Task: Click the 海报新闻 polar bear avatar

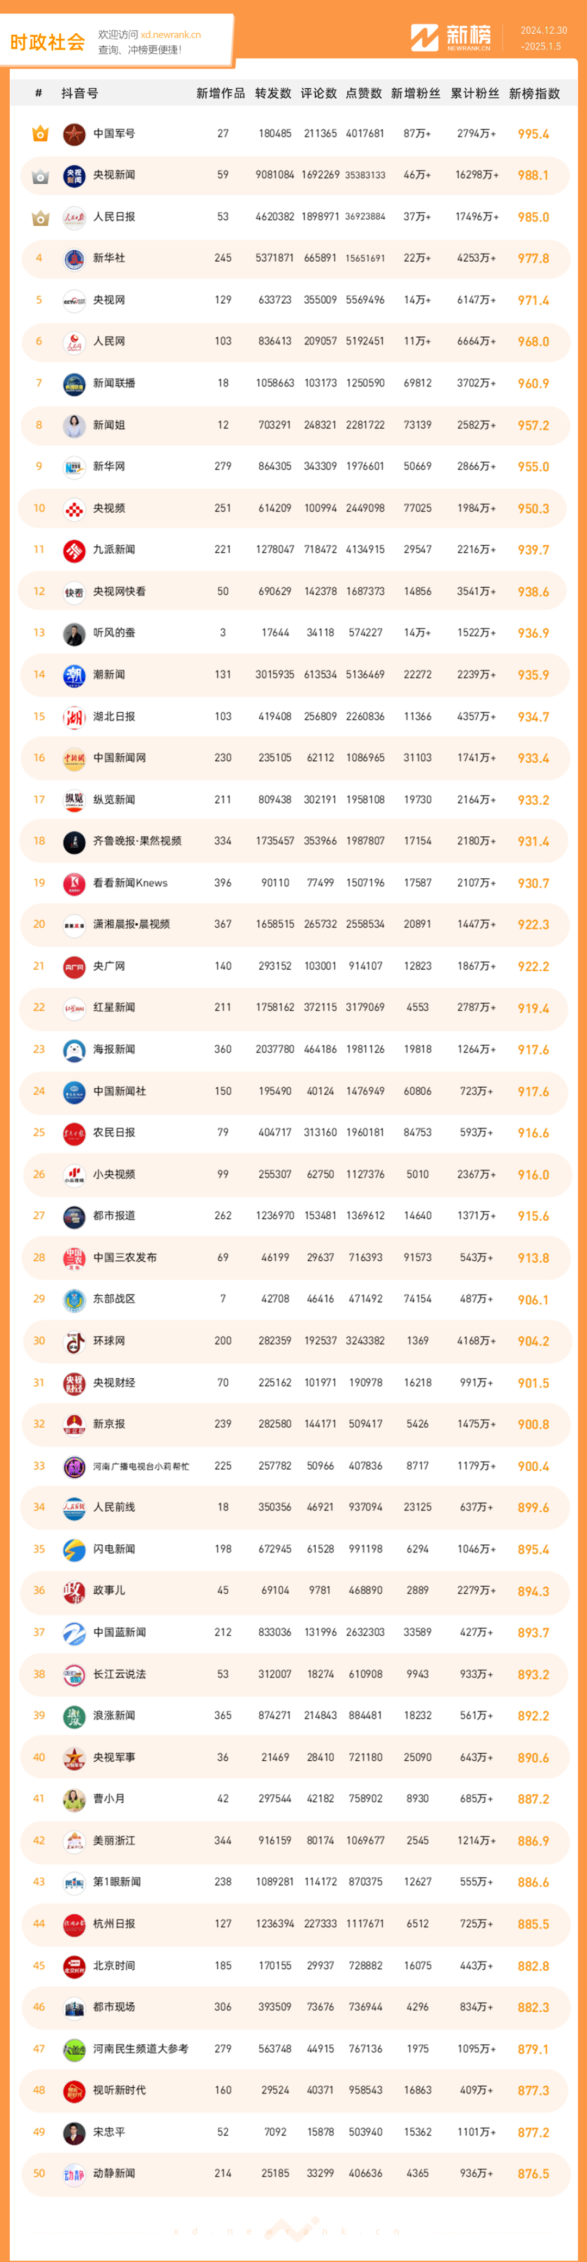Action: 74,1049
